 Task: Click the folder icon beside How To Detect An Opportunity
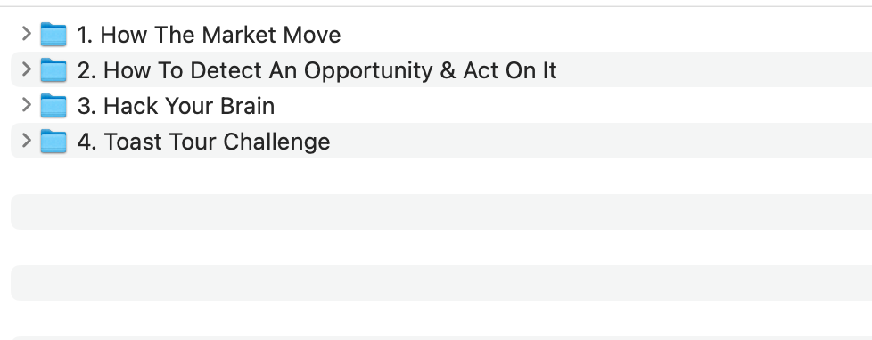53,70
